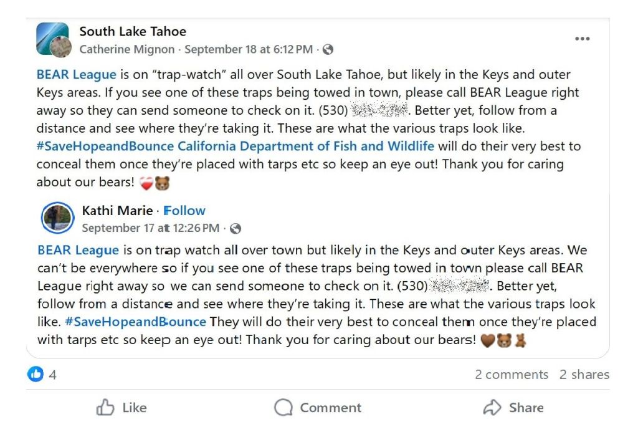Screen dimensions: 638x427
Task: View the 2 shares
Action: tap(584, 375)
